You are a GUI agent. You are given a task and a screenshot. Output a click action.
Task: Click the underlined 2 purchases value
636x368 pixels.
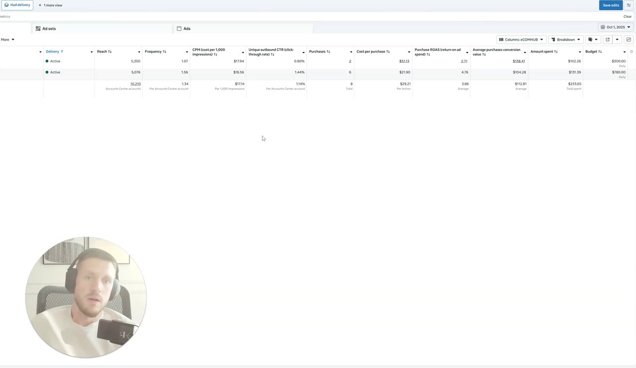(x=350, y=61)
